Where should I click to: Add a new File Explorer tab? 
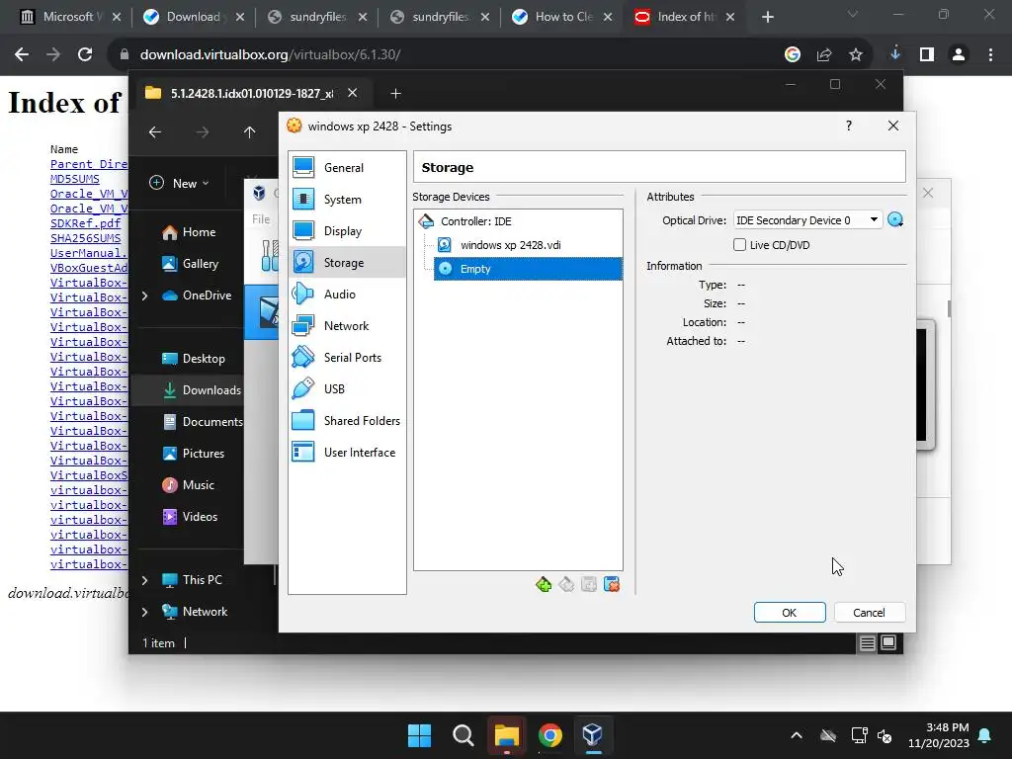[x=395, y=94]
